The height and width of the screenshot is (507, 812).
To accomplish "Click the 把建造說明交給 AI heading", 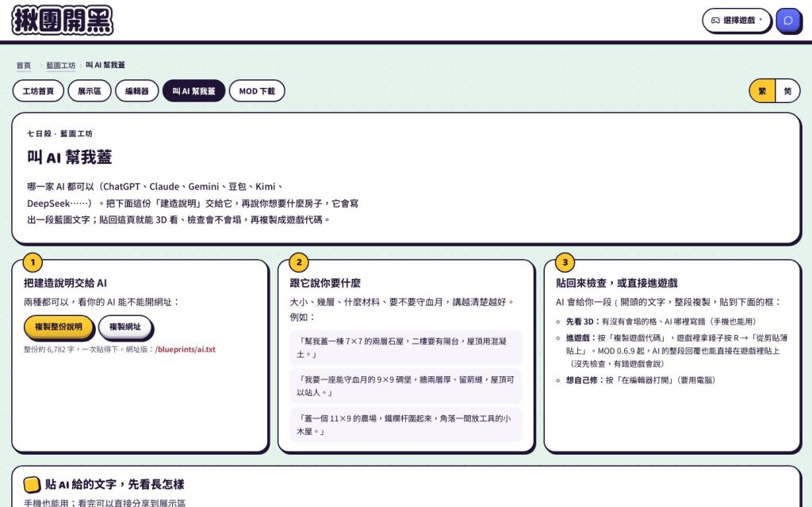I will (x=65, y=283).
